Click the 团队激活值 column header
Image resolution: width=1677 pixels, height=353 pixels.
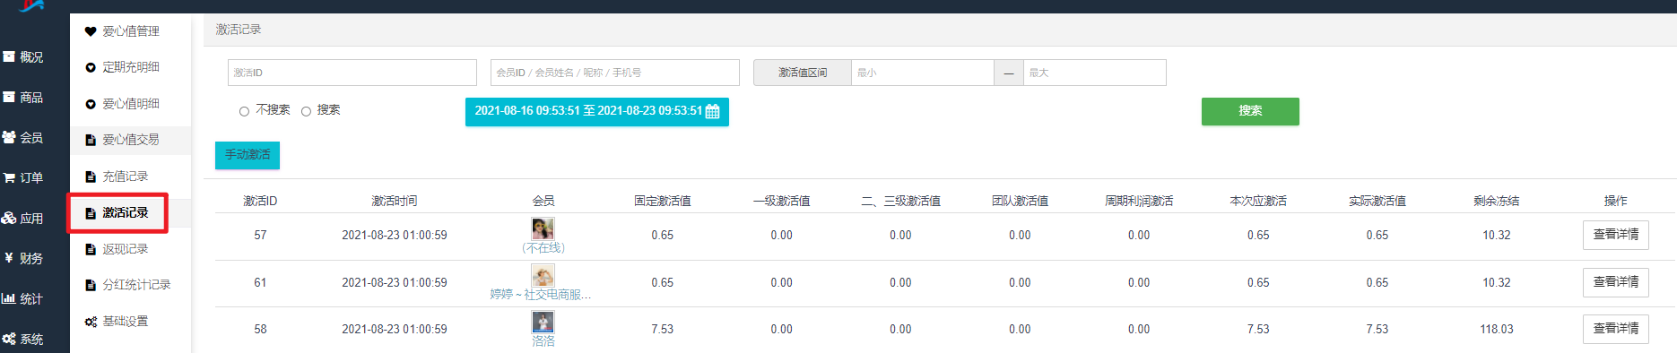[x=1021, y=201]
